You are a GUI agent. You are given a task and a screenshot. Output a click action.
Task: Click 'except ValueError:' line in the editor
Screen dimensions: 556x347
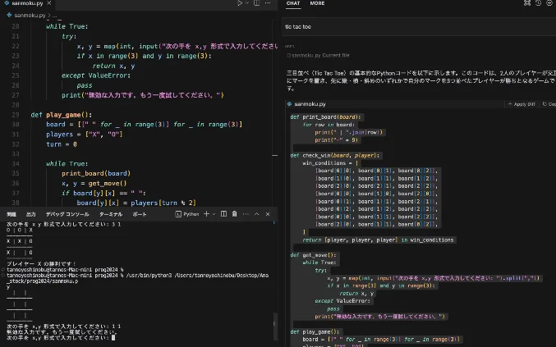[x=96, y=75]
